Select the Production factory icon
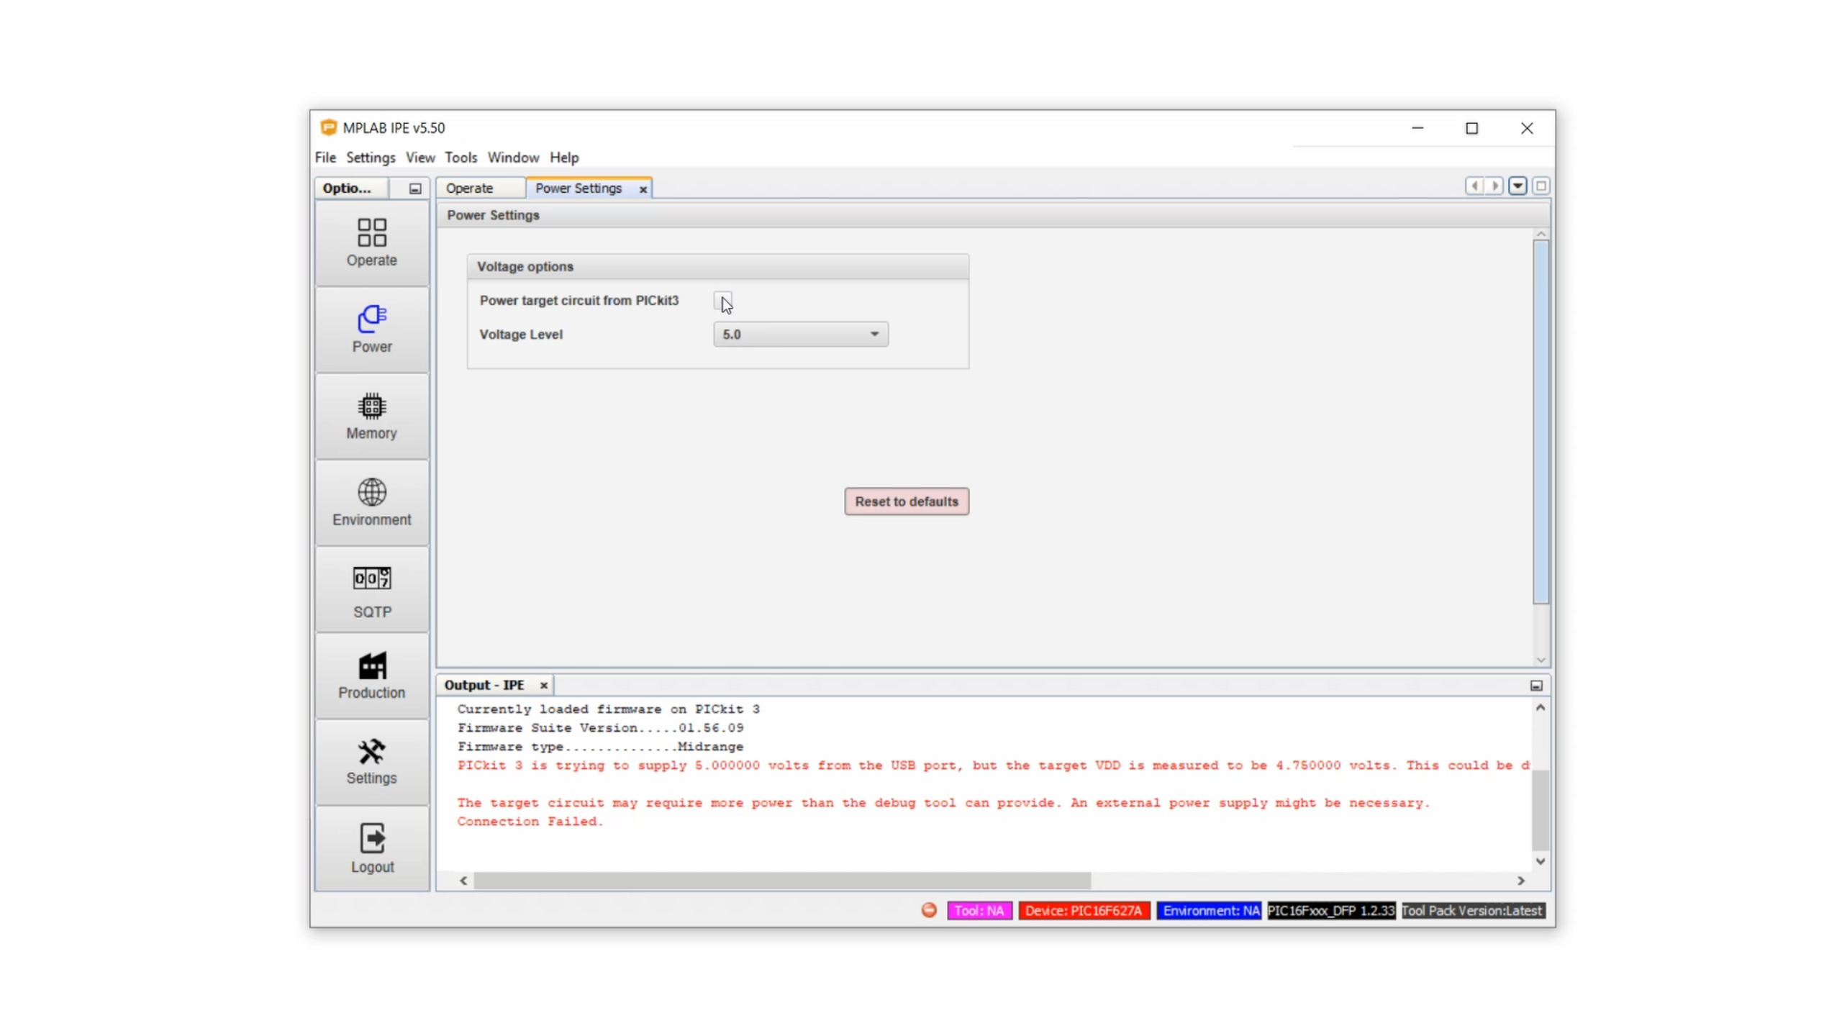Screen dimensions: 1842x1036 371,666
